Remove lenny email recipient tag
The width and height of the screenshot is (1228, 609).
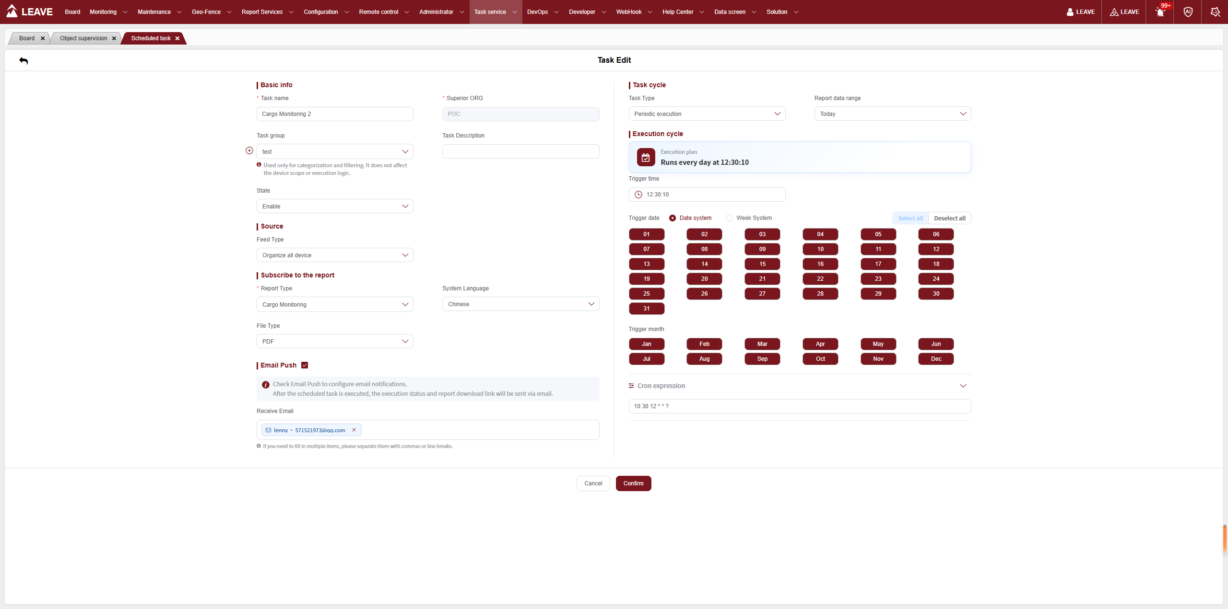[354, 430]
